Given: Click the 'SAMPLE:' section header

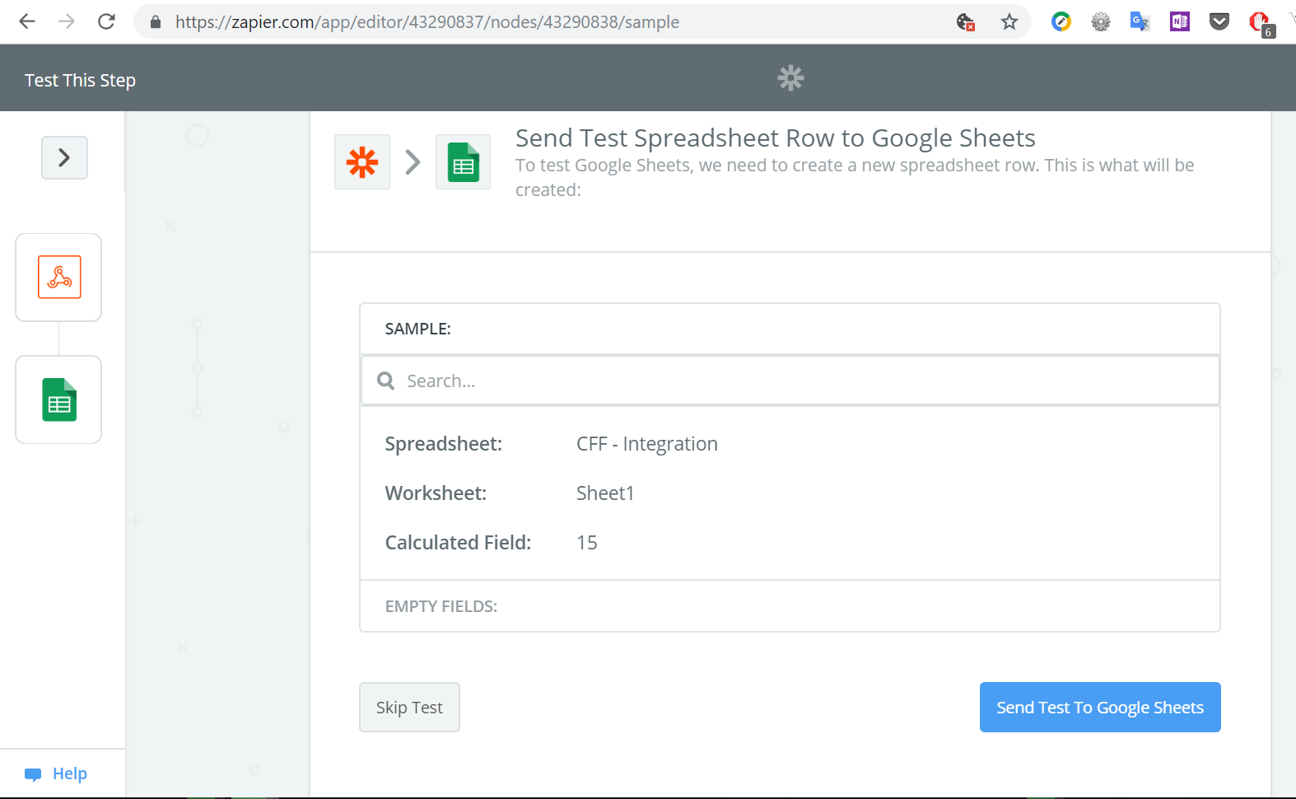Looking at the screenshot, I should click(x=417, y=329).
